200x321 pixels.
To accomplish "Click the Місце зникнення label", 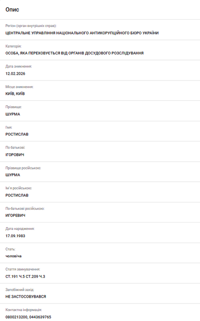I will click(19, 87).
